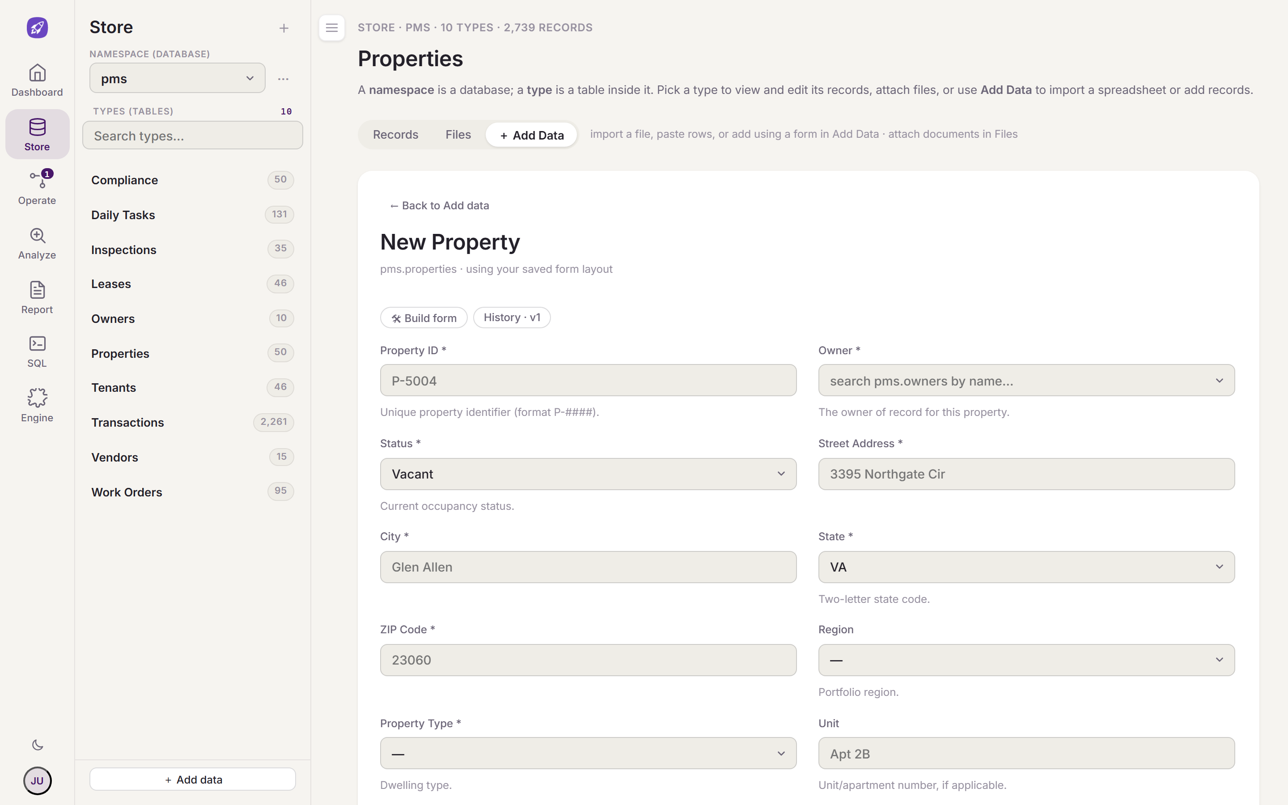Open the Operate workflow icon
This screenshot has width=1288, height=805.
click(37, 188)
